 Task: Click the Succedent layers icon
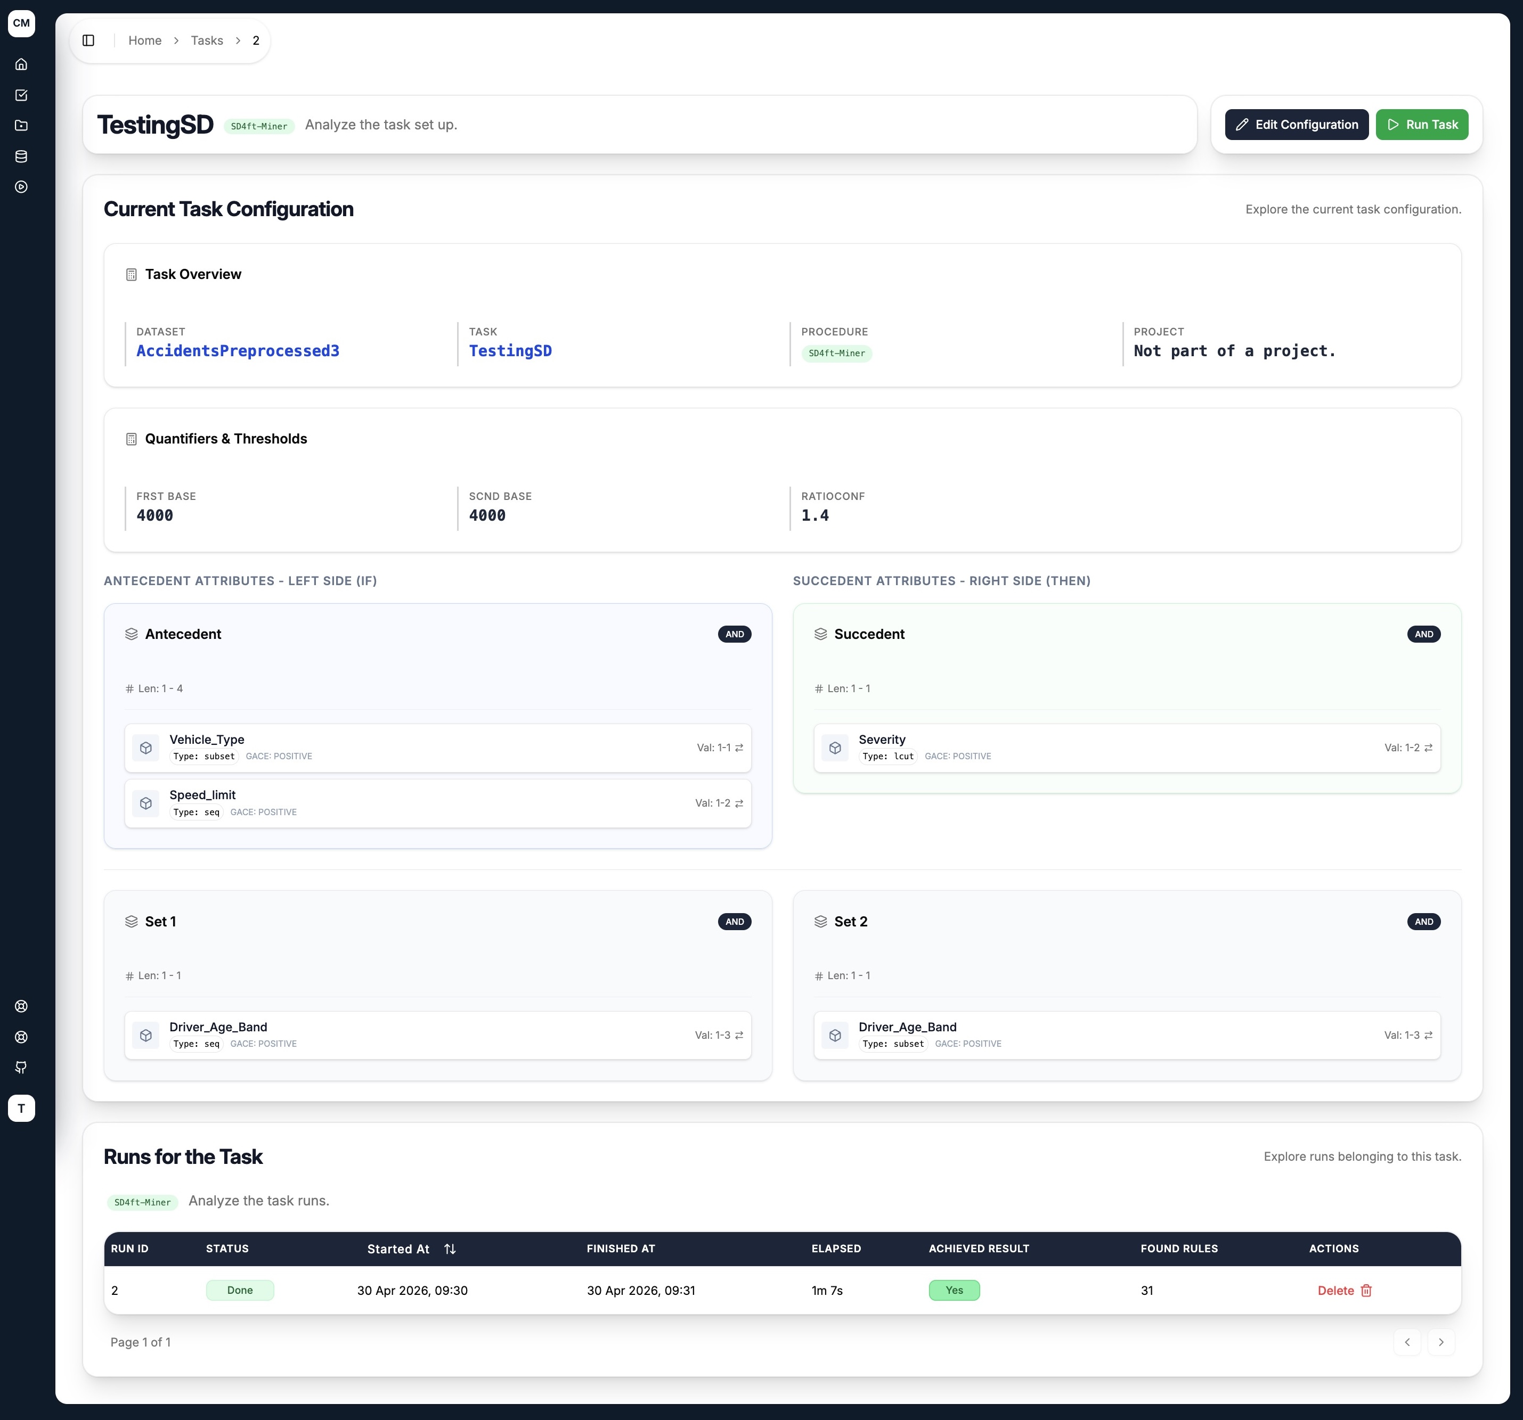[x=820, y=634]
